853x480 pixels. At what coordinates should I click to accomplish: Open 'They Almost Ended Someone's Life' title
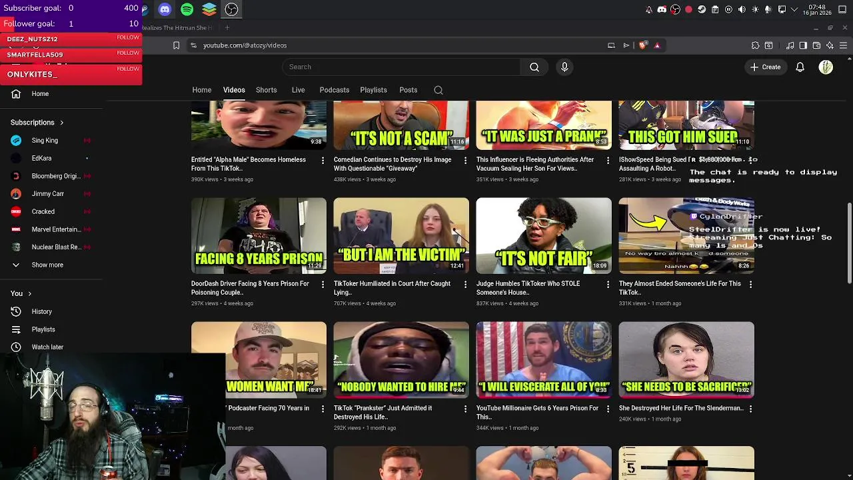680,288
